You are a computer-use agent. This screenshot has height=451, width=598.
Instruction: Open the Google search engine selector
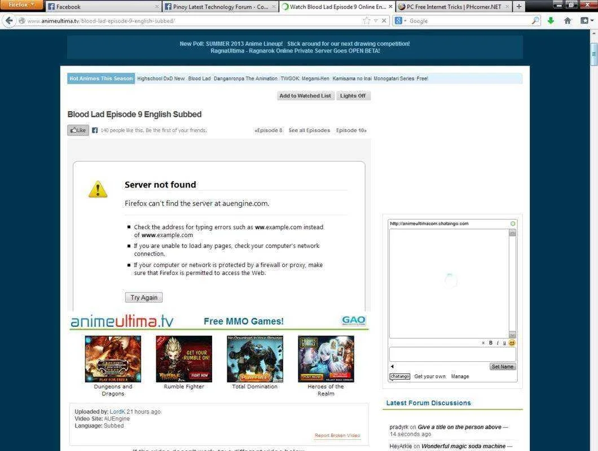pos(400,21)
